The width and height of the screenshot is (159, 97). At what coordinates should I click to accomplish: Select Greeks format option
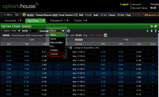[57, 50]
